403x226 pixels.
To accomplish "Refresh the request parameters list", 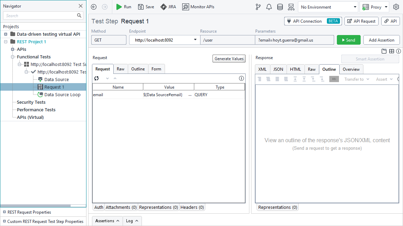I will tap(97, 78).
